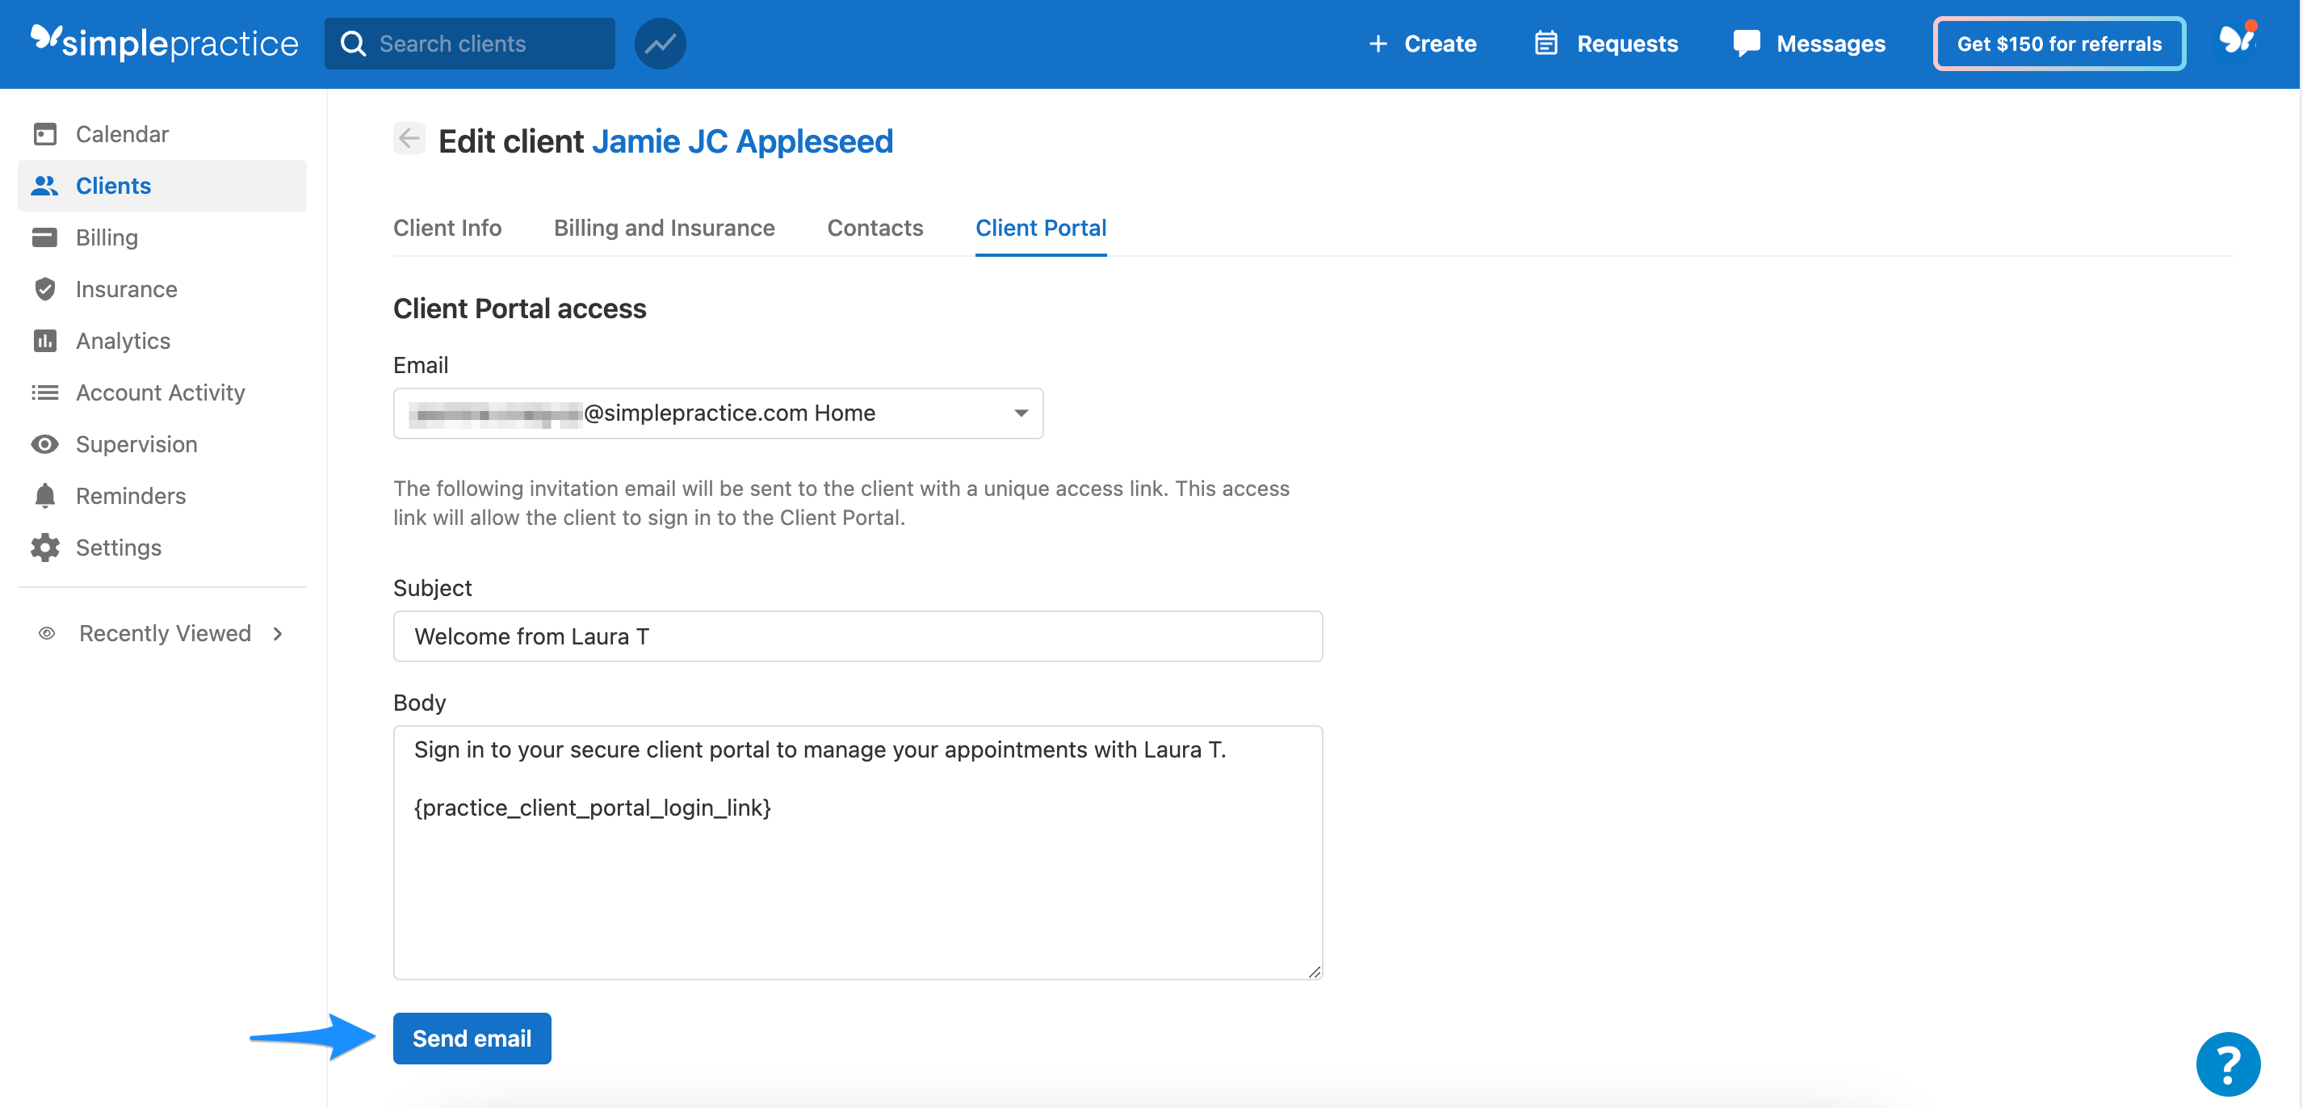Click the Send email button

472,1039
